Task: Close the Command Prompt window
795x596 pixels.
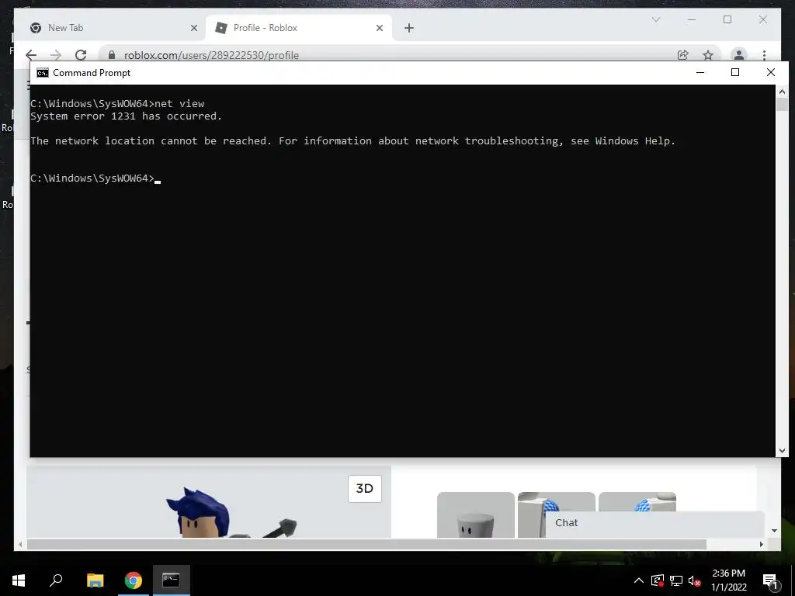Action: pos(771,72)
